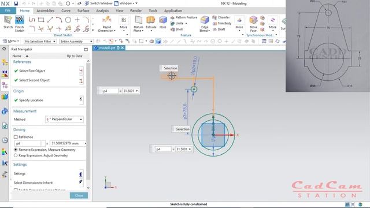Select the Profile sketch curve tool
Image resolution: width=370 pixels, height=208 pixels.
coord(32,20)
